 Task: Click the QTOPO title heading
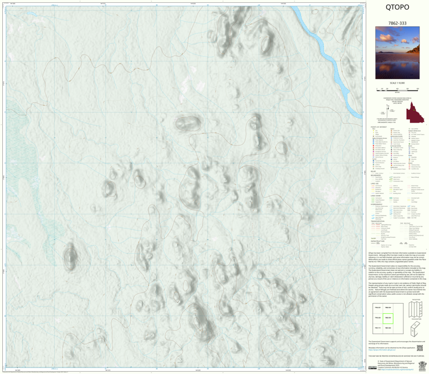click(397, 7)
